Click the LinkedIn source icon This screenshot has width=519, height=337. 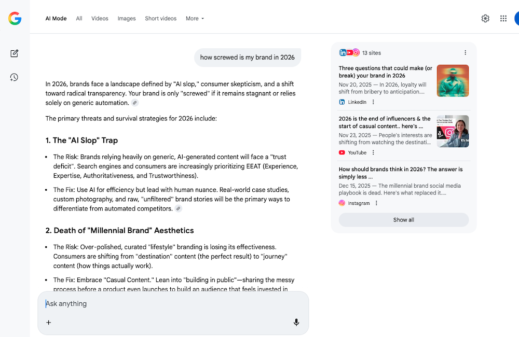coord(342,102)
